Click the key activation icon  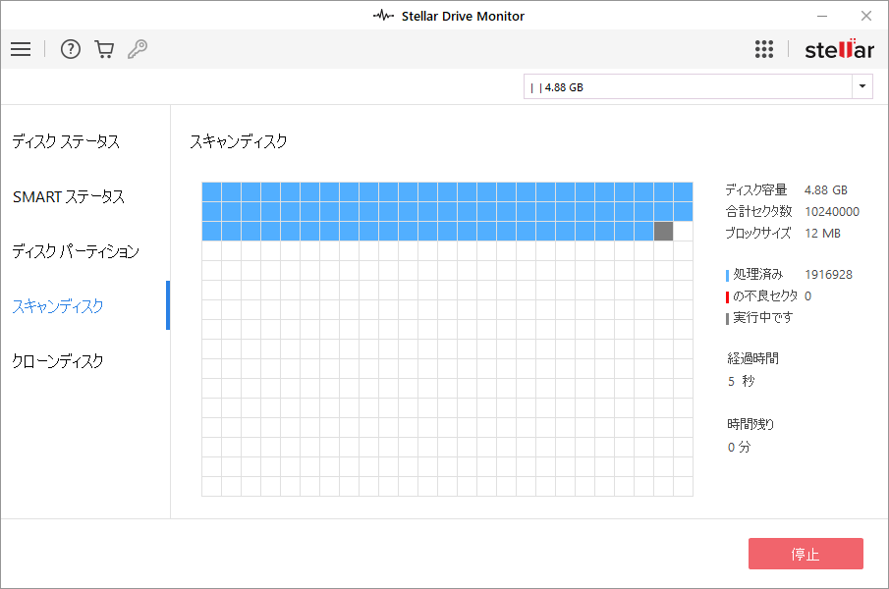pos(138,49)
